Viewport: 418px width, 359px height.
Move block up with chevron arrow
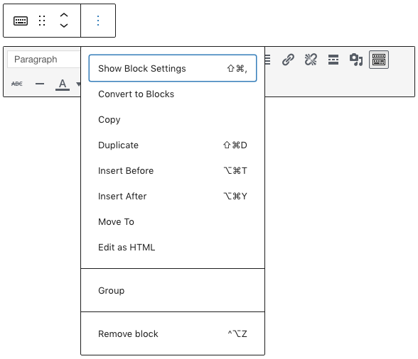coord(64,16)
